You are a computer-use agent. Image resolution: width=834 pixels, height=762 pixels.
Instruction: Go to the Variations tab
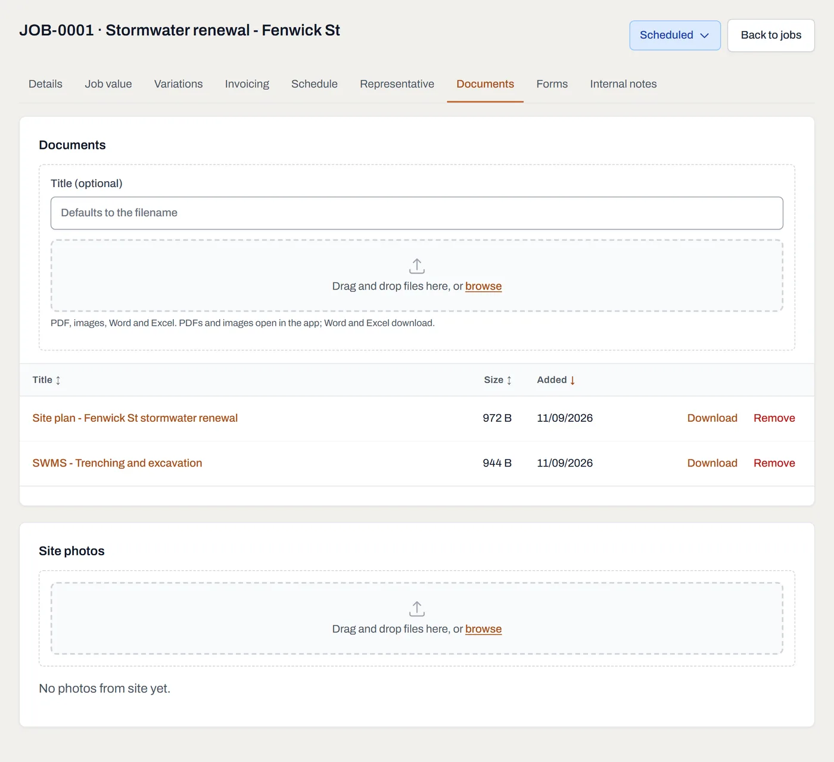pos(178,84)
